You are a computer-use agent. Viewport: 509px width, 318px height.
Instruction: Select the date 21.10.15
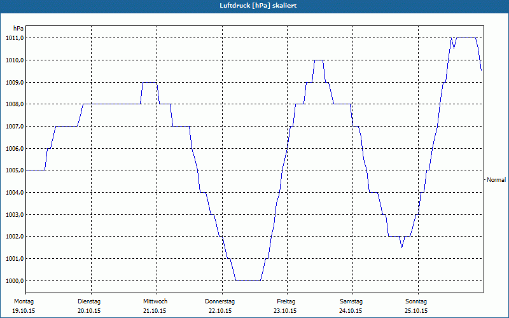click(x=155, y=311)
